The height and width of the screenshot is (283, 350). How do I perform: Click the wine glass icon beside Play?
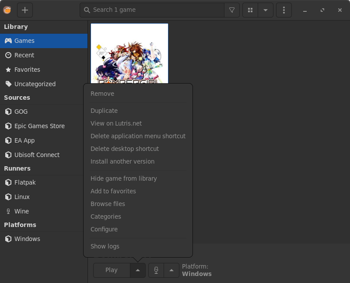[156, 270]
